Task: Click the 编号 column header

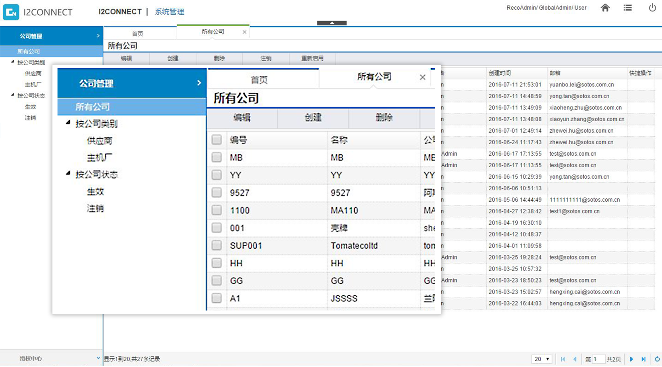Action: [x=277, y=140]
